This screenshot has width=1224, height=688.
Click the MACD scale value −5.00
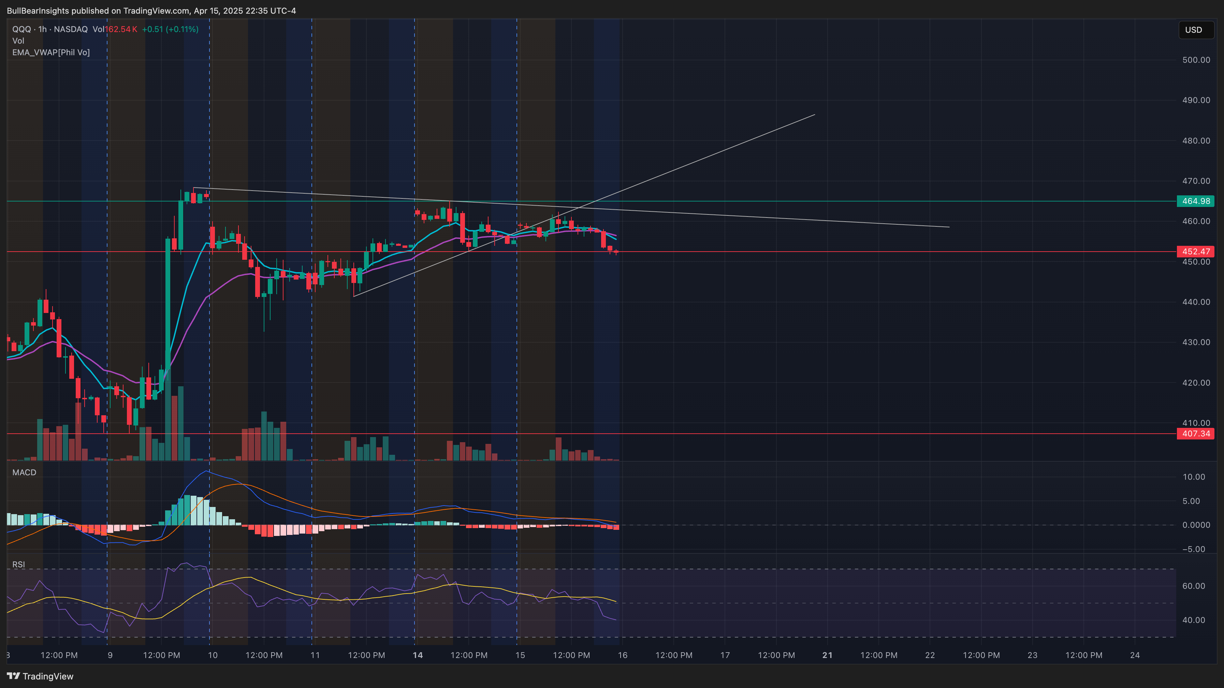tap(1193, 549)
